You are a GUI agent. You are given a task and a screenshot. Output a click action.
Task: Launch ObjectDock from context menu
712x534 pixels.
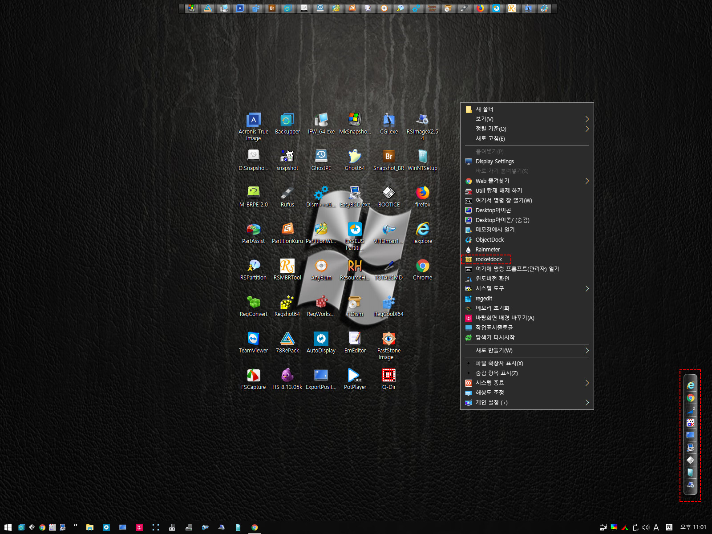527,239
